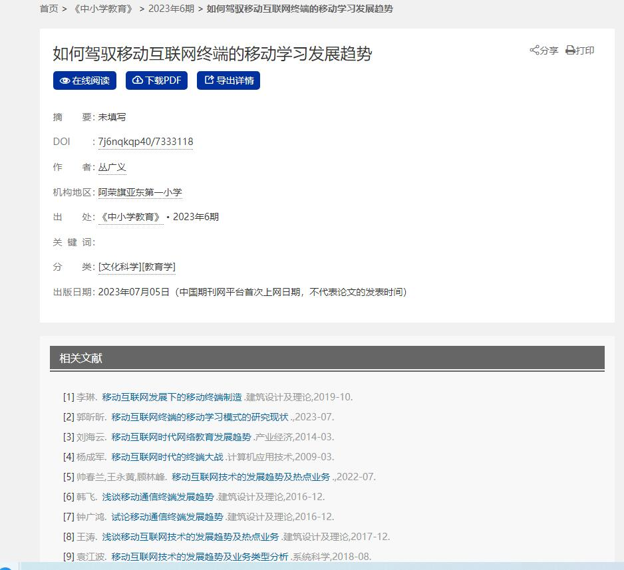Click the printer icon next to 打印
624x570 pixels.
coord(570,50)
